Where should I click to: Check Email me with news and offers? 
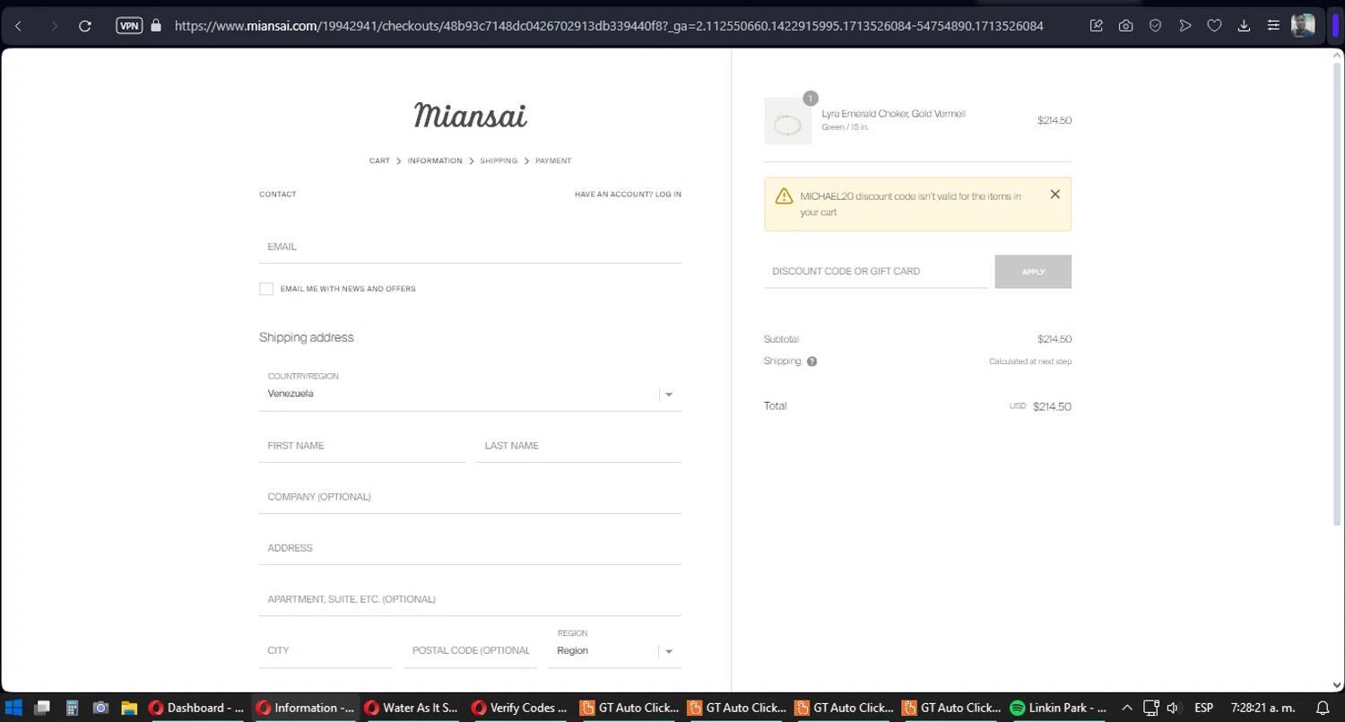click(266, 289)
